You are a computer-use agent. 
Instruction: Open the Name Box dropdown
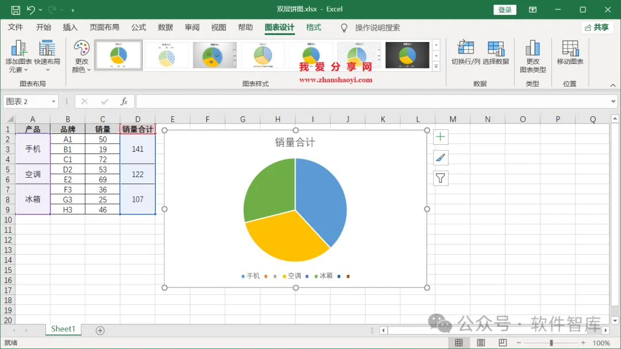(53, 102)
